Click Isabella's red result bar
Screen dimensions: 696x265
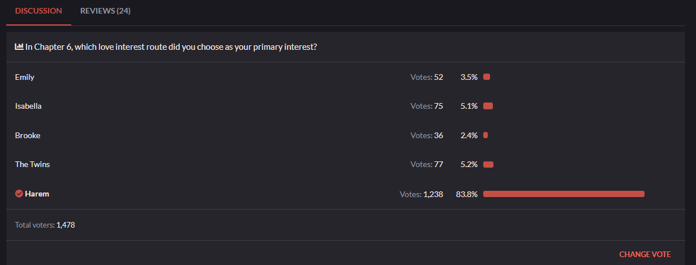[488, 106]
